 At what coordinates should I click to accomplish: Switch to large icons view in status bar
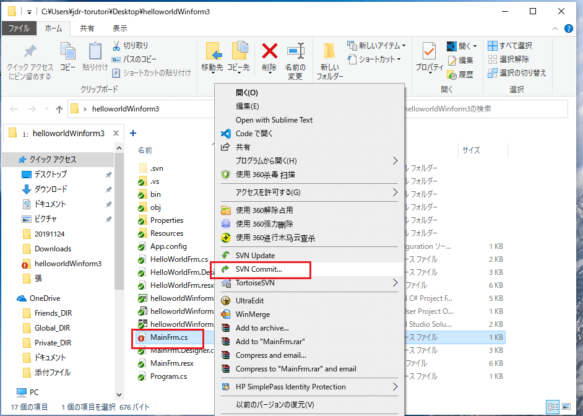[566, 407]
